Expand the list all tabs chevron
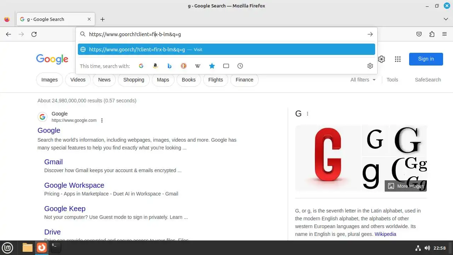Image resolution: width=453 pixels, height=255 pixels. click(446, 19)
